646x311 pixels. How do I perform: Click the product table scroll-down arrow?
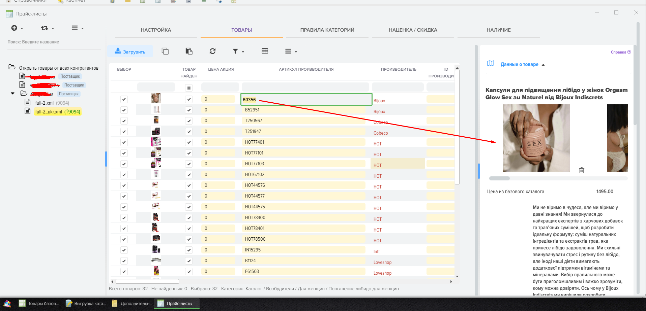coord(457,276)
